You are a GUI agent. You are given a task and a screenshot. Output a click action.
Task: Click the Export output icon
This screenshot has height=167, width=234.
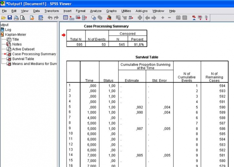(x=32, y=18)
